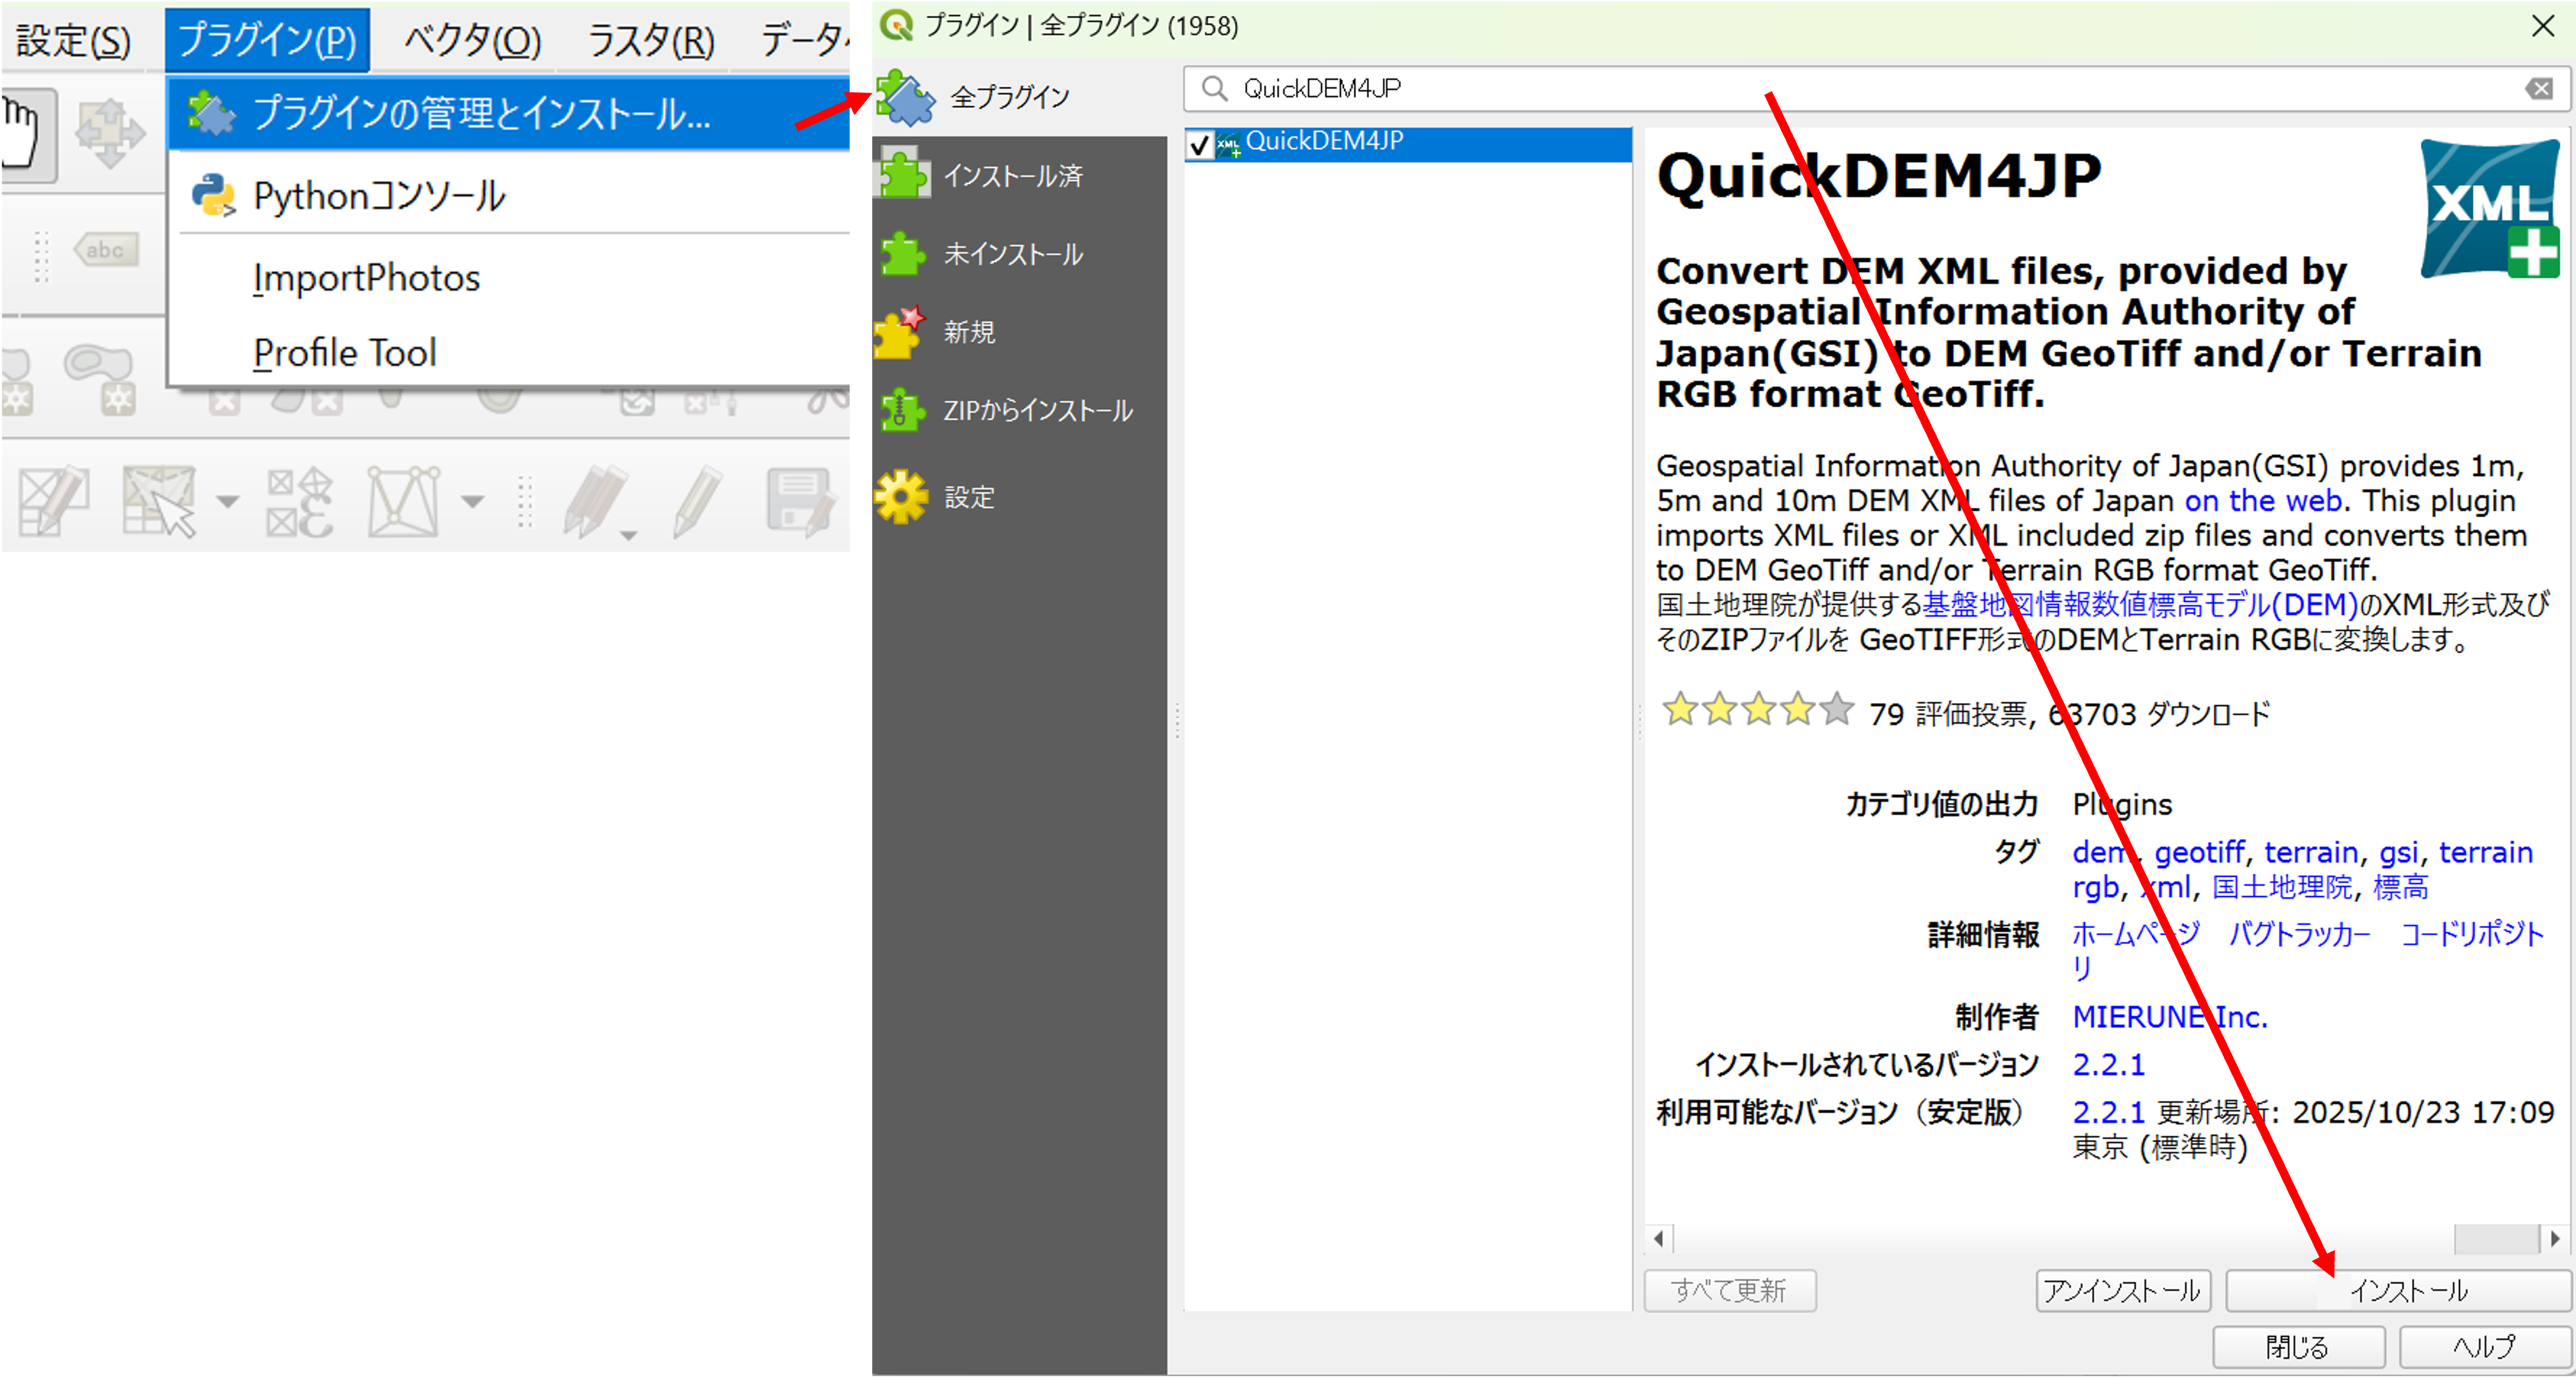Open the Plugins (プラグイン) menu
This screenshot has width=2576, height=1378.
pyautogui.click(x=267, y=41)
